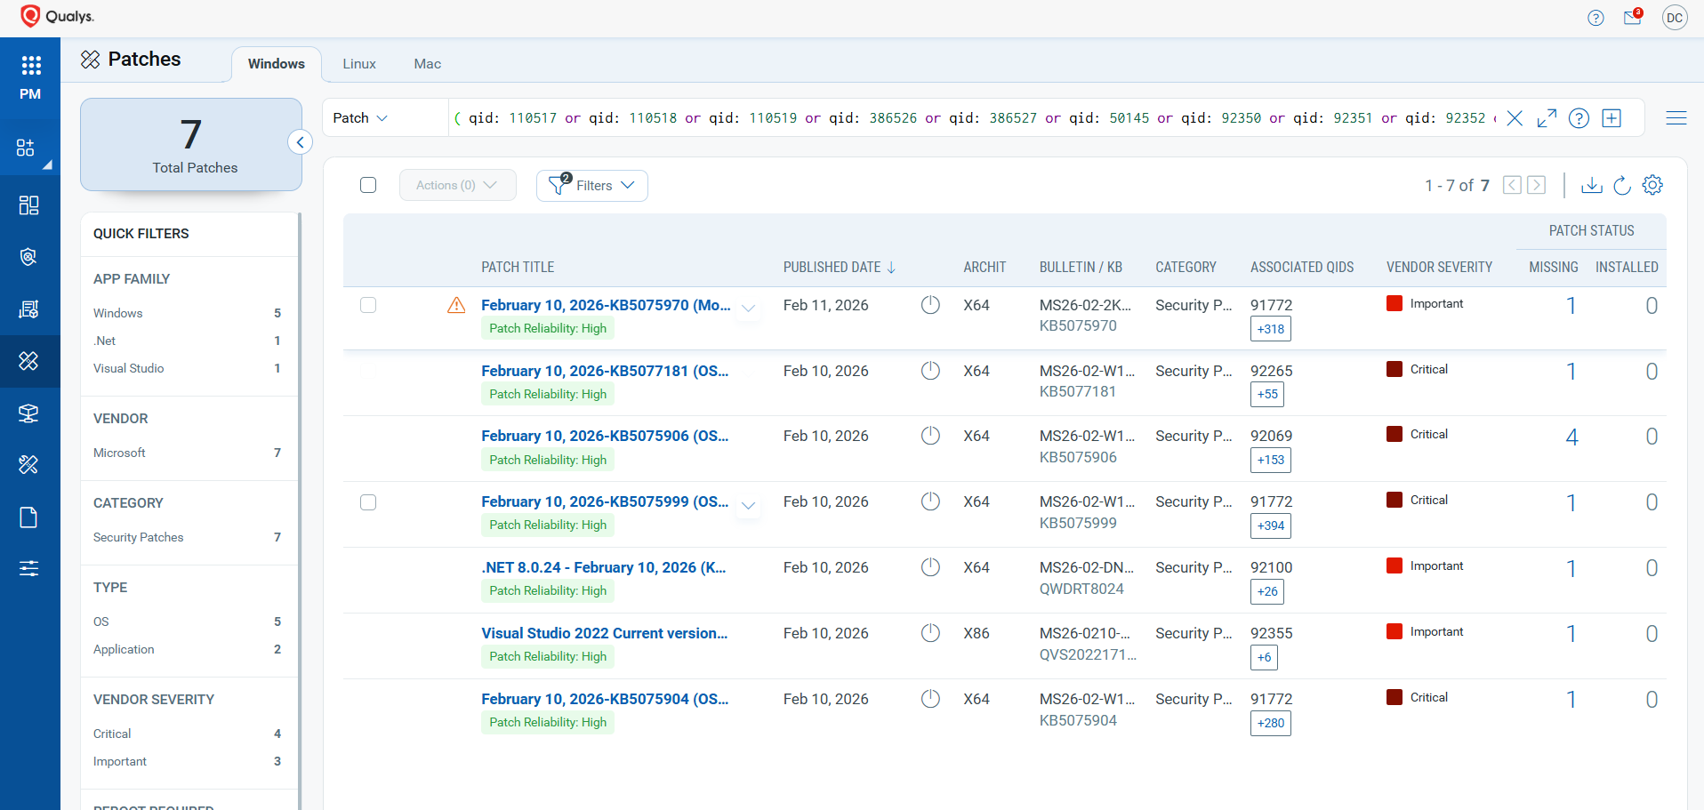Refresh the patch list

point(1622,185)
